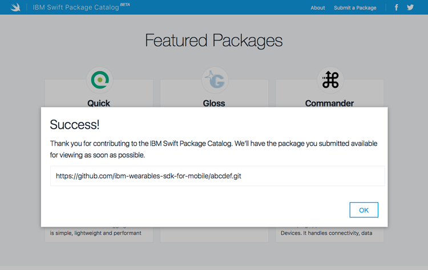
Task: Click the Swift bird logo in header
Action: (15, 7)
